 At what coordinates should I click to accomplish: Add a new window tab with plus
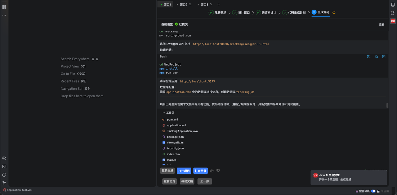[219, 4]
